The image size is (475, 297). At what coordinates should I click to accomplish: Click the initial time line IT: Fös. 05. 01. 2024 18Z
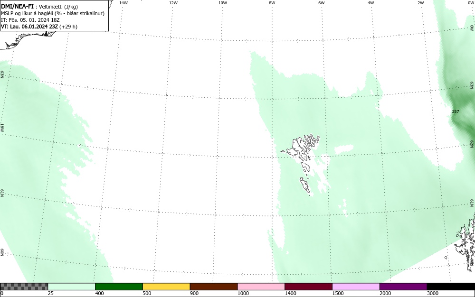pos(30,20)
